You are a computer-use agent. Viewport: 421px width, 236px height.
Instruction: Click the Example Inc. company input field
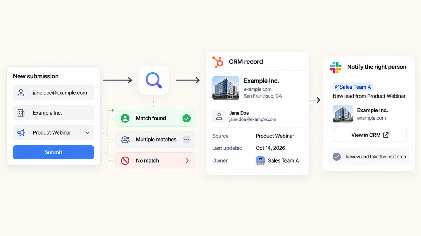pos(53,113)
